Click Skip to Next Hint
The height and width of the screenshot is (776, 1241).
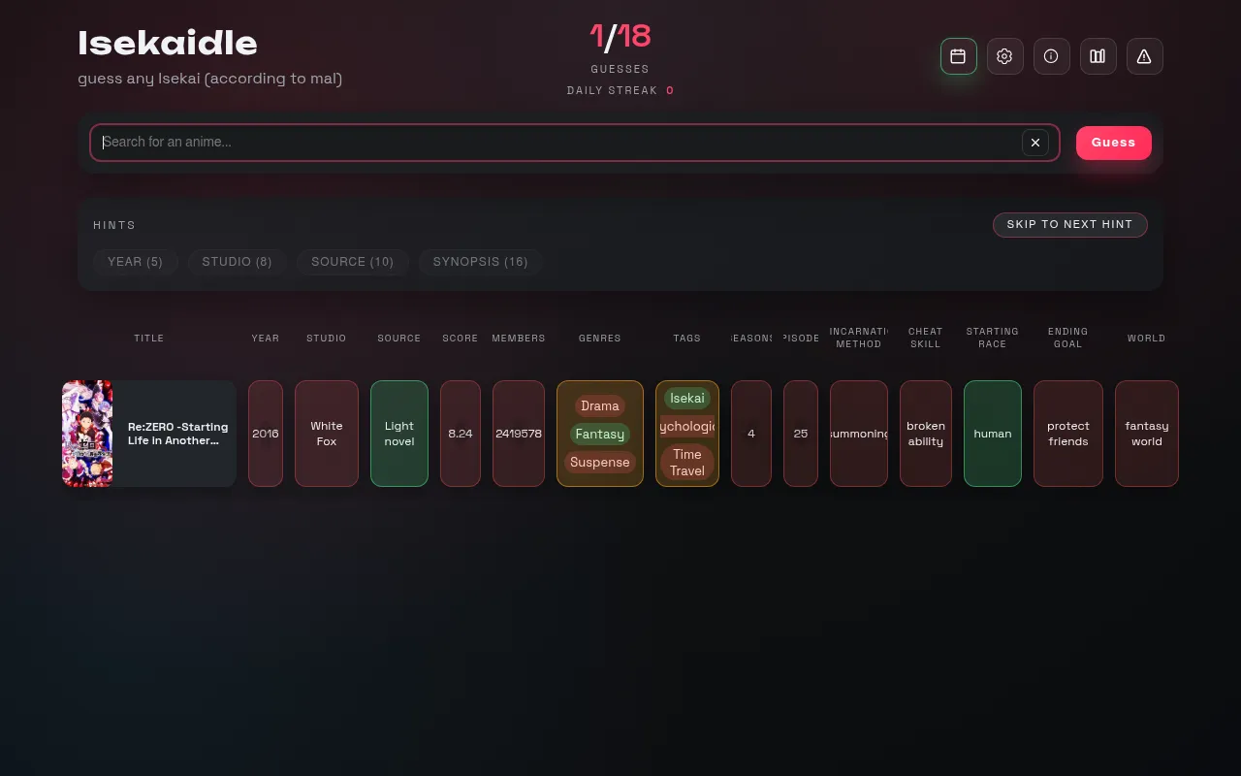pos(1069,224)
